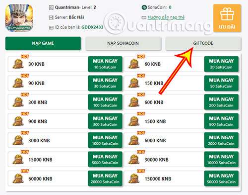Buy 60 KNB for 20 SohaCoin

(221, 64)
